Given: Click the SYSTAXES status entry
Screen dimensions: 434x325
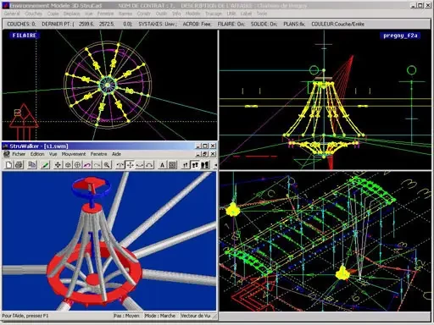Looking at the screenshot, I should pos(158,25).
